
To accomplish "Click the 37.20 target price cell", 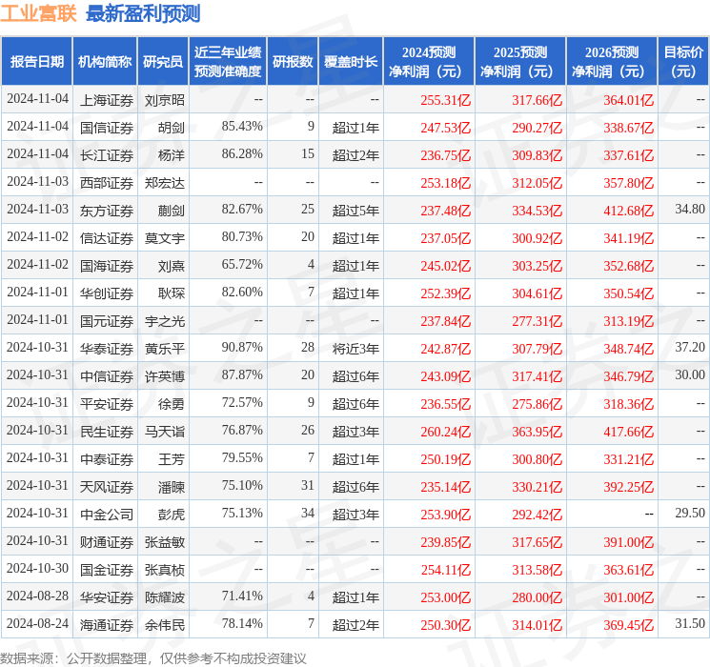I will 689,349.
